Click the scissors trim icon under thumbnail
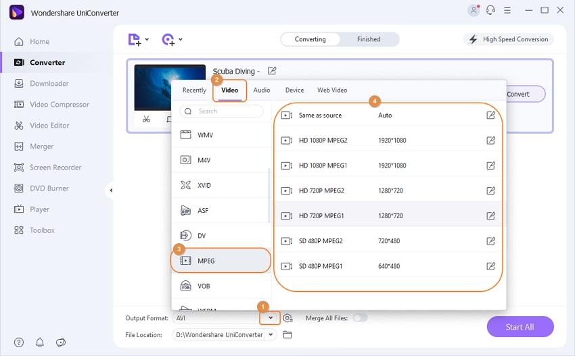This screenshot has height=356, width=575. [x=146, y=119]
